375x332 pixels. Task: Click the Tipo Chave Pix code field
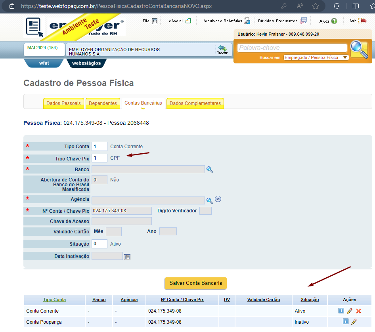tap(99, 158)
